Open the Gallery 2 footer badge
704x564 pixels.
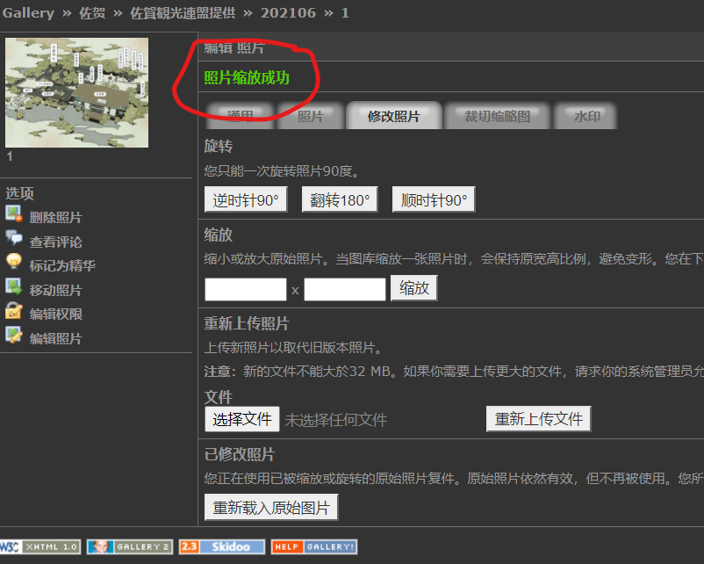coord(130,546)
